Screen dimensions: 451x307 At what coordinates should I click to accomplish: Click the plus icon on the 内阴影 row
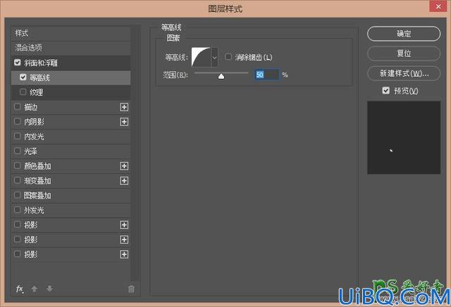click(124, 122)
